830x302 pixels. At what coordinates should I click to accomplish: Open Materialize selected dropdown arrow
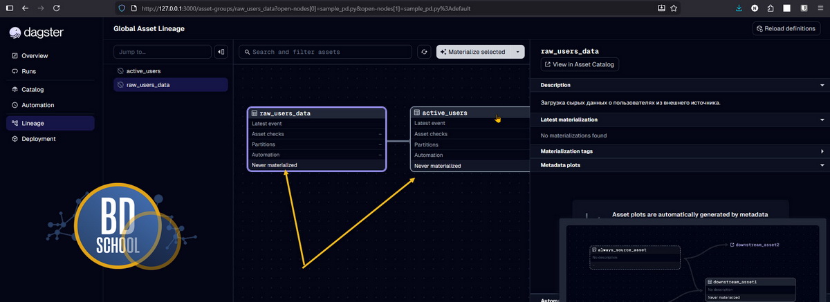[x=517, y=52]
